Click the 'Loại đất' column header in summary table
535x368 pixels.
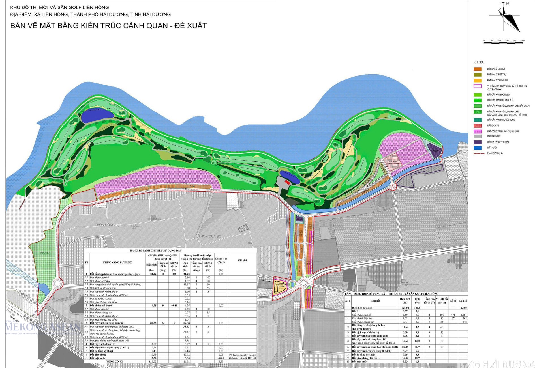tap(375, 301)
